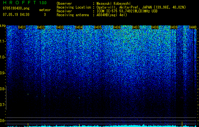The image size is (199, 127).
Task: Click the yellow meteor marker under 0431-0432
Action: (28, 125)
